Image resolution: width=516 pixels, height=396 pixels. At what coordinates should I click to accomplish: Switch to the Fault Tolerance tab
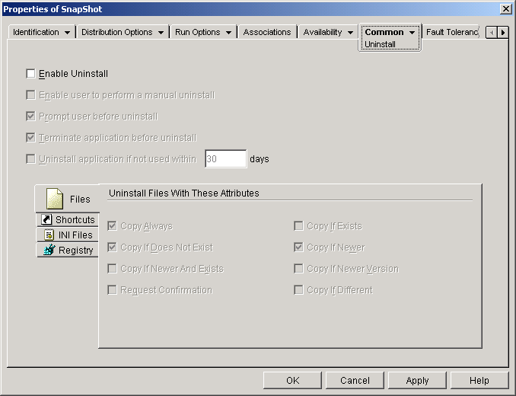(x=451, y=32)
